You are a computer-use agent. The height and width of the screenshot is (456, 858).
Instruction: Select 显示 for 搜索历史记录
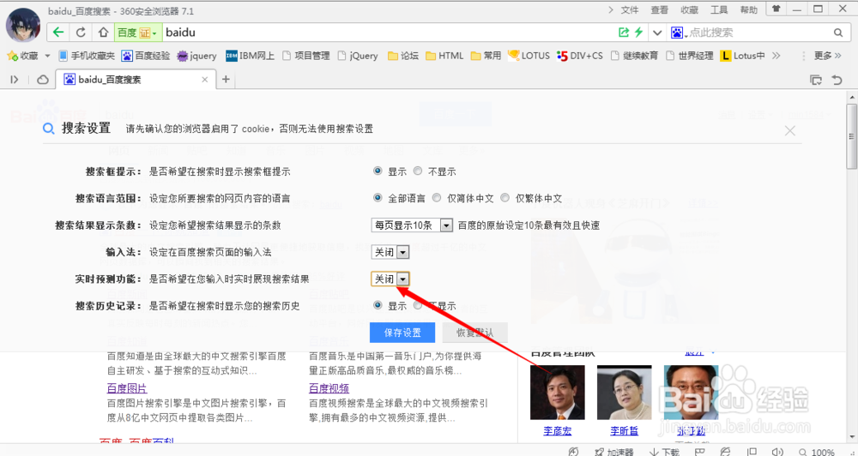click(x=378, y=306)
